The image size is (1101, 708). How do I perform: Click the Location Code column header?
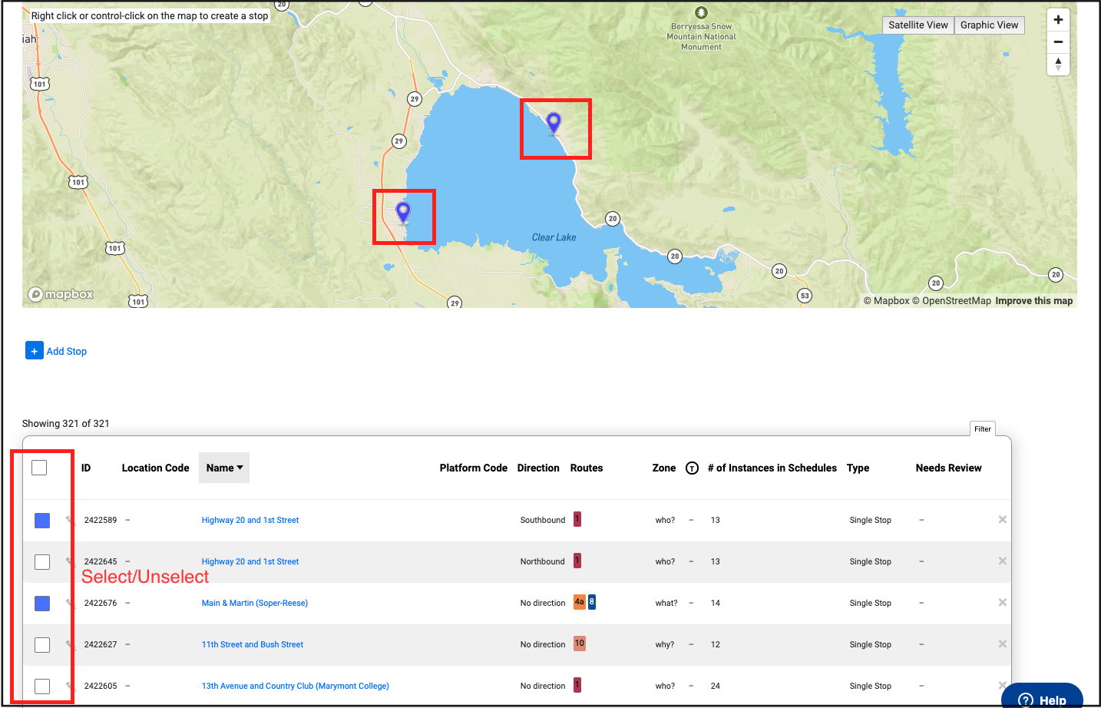155,468
